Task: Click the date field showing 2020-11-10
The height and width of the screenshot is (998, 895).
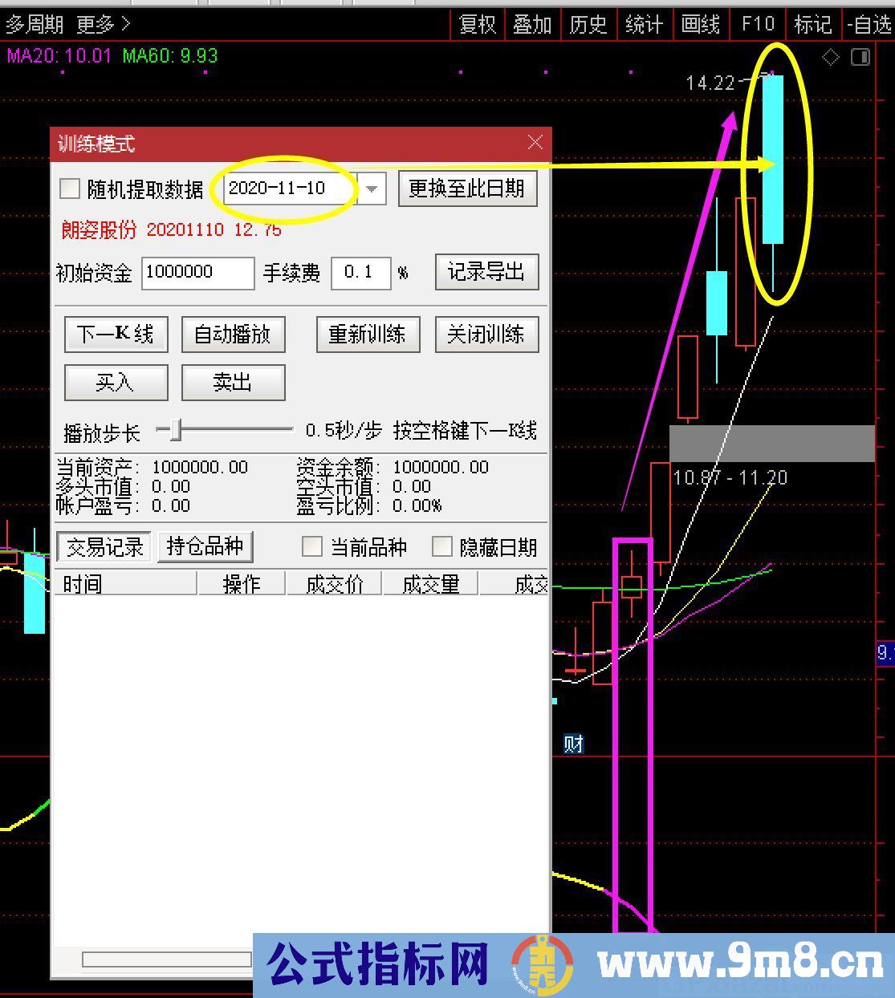Action: [291, 189]
